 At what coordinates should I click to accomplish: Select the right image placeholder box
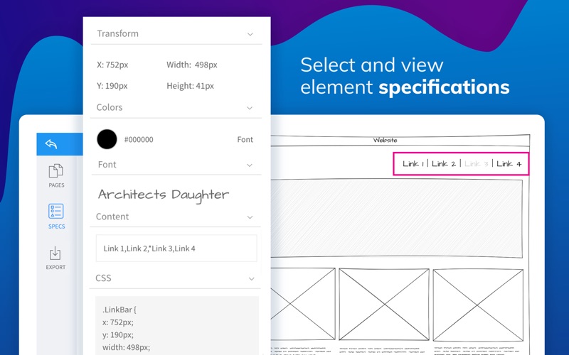point(477,304)
